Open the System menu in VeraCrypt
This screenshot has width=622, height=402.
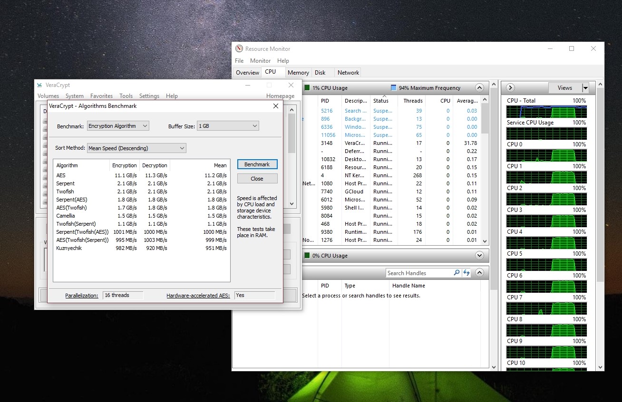pyautogui.click(x=74, y=96)
